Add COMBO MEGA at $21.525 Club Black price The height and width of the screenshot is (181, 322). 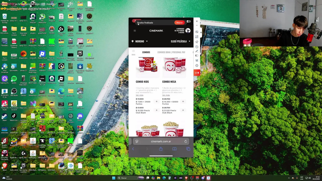(x=183, y=110)
